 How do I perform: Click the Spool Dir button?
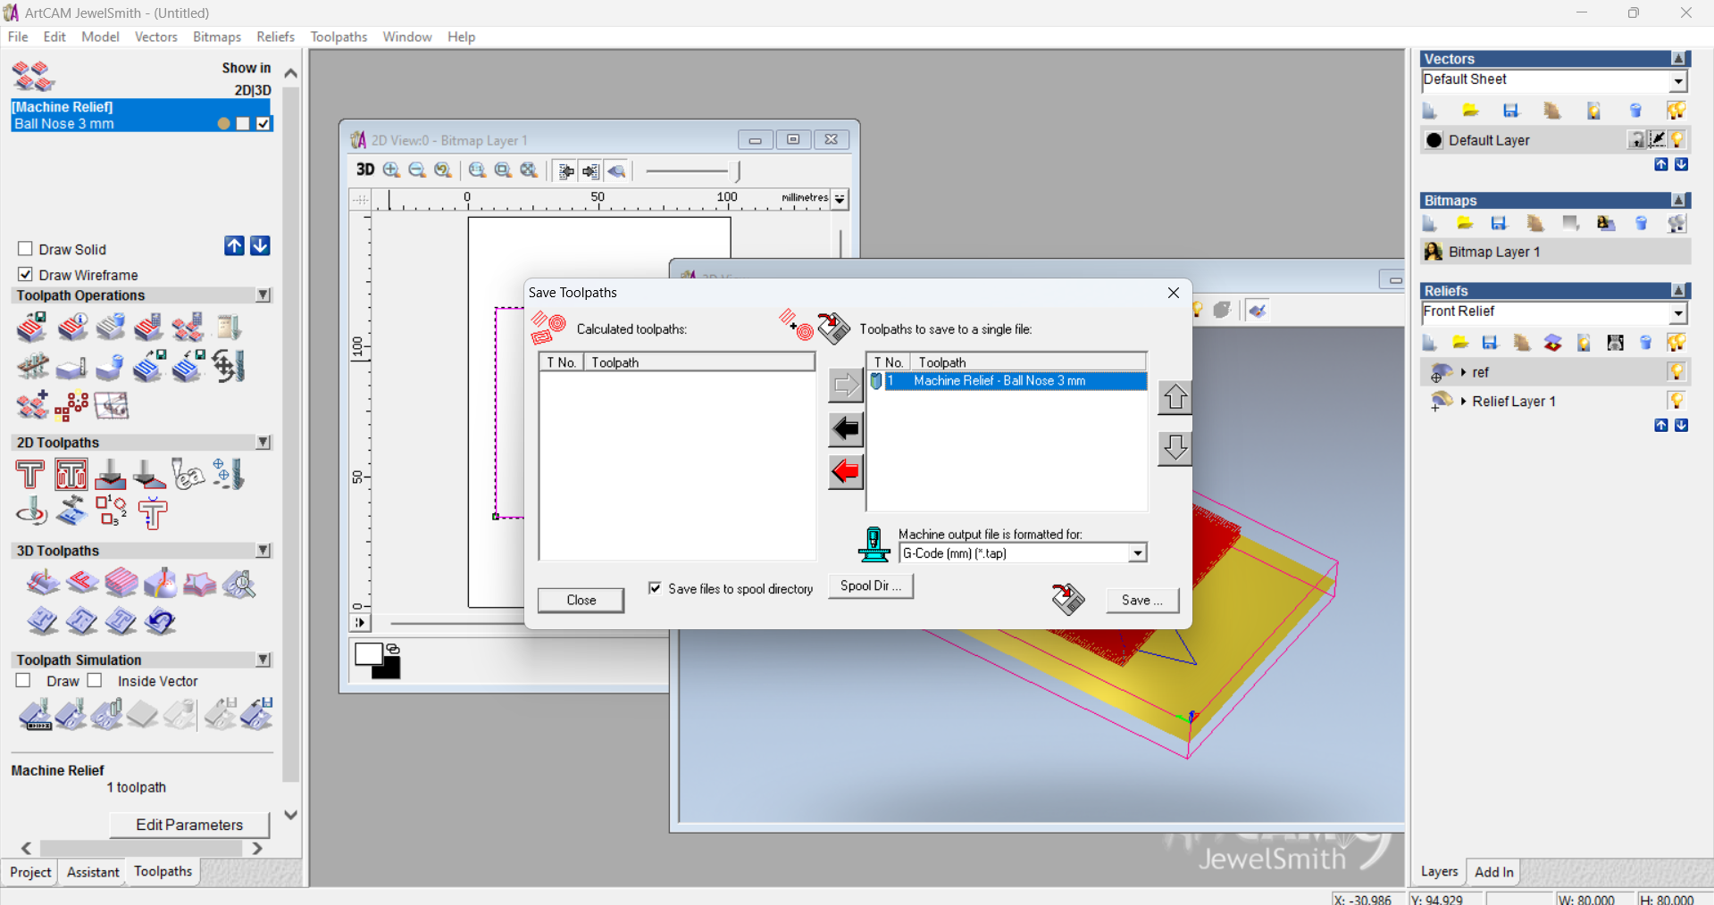[871, 585]
